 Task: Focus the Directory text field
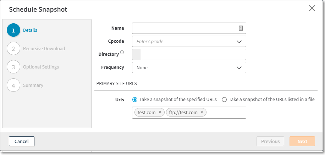[x=193, y=55]
